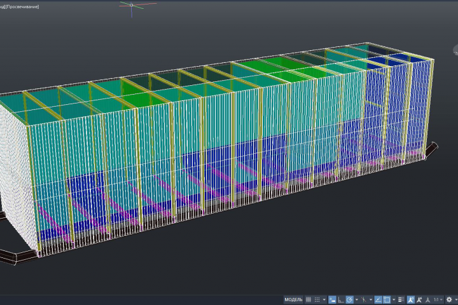Viewport: 458px width, 305px height.
Task: Open snap mode settings dropdown arrow
Action: click(x=324, y=300)
